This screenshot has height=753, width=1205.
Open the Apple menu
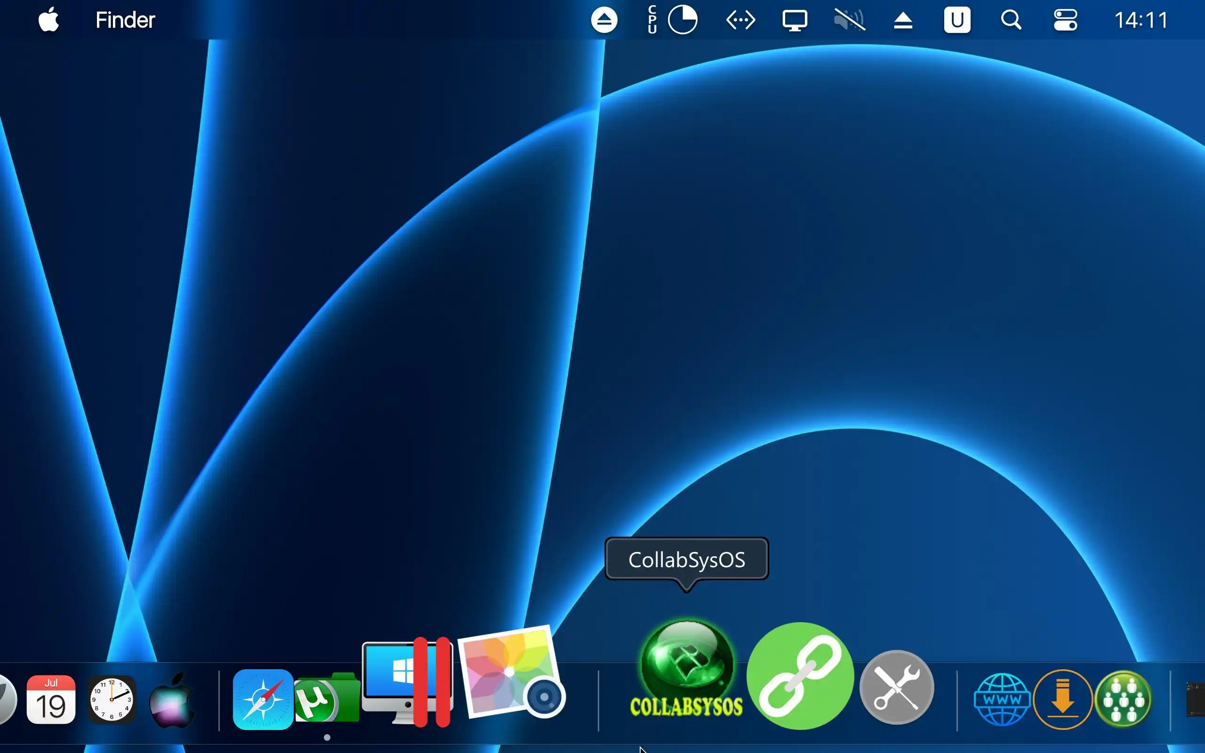(49, 20)
